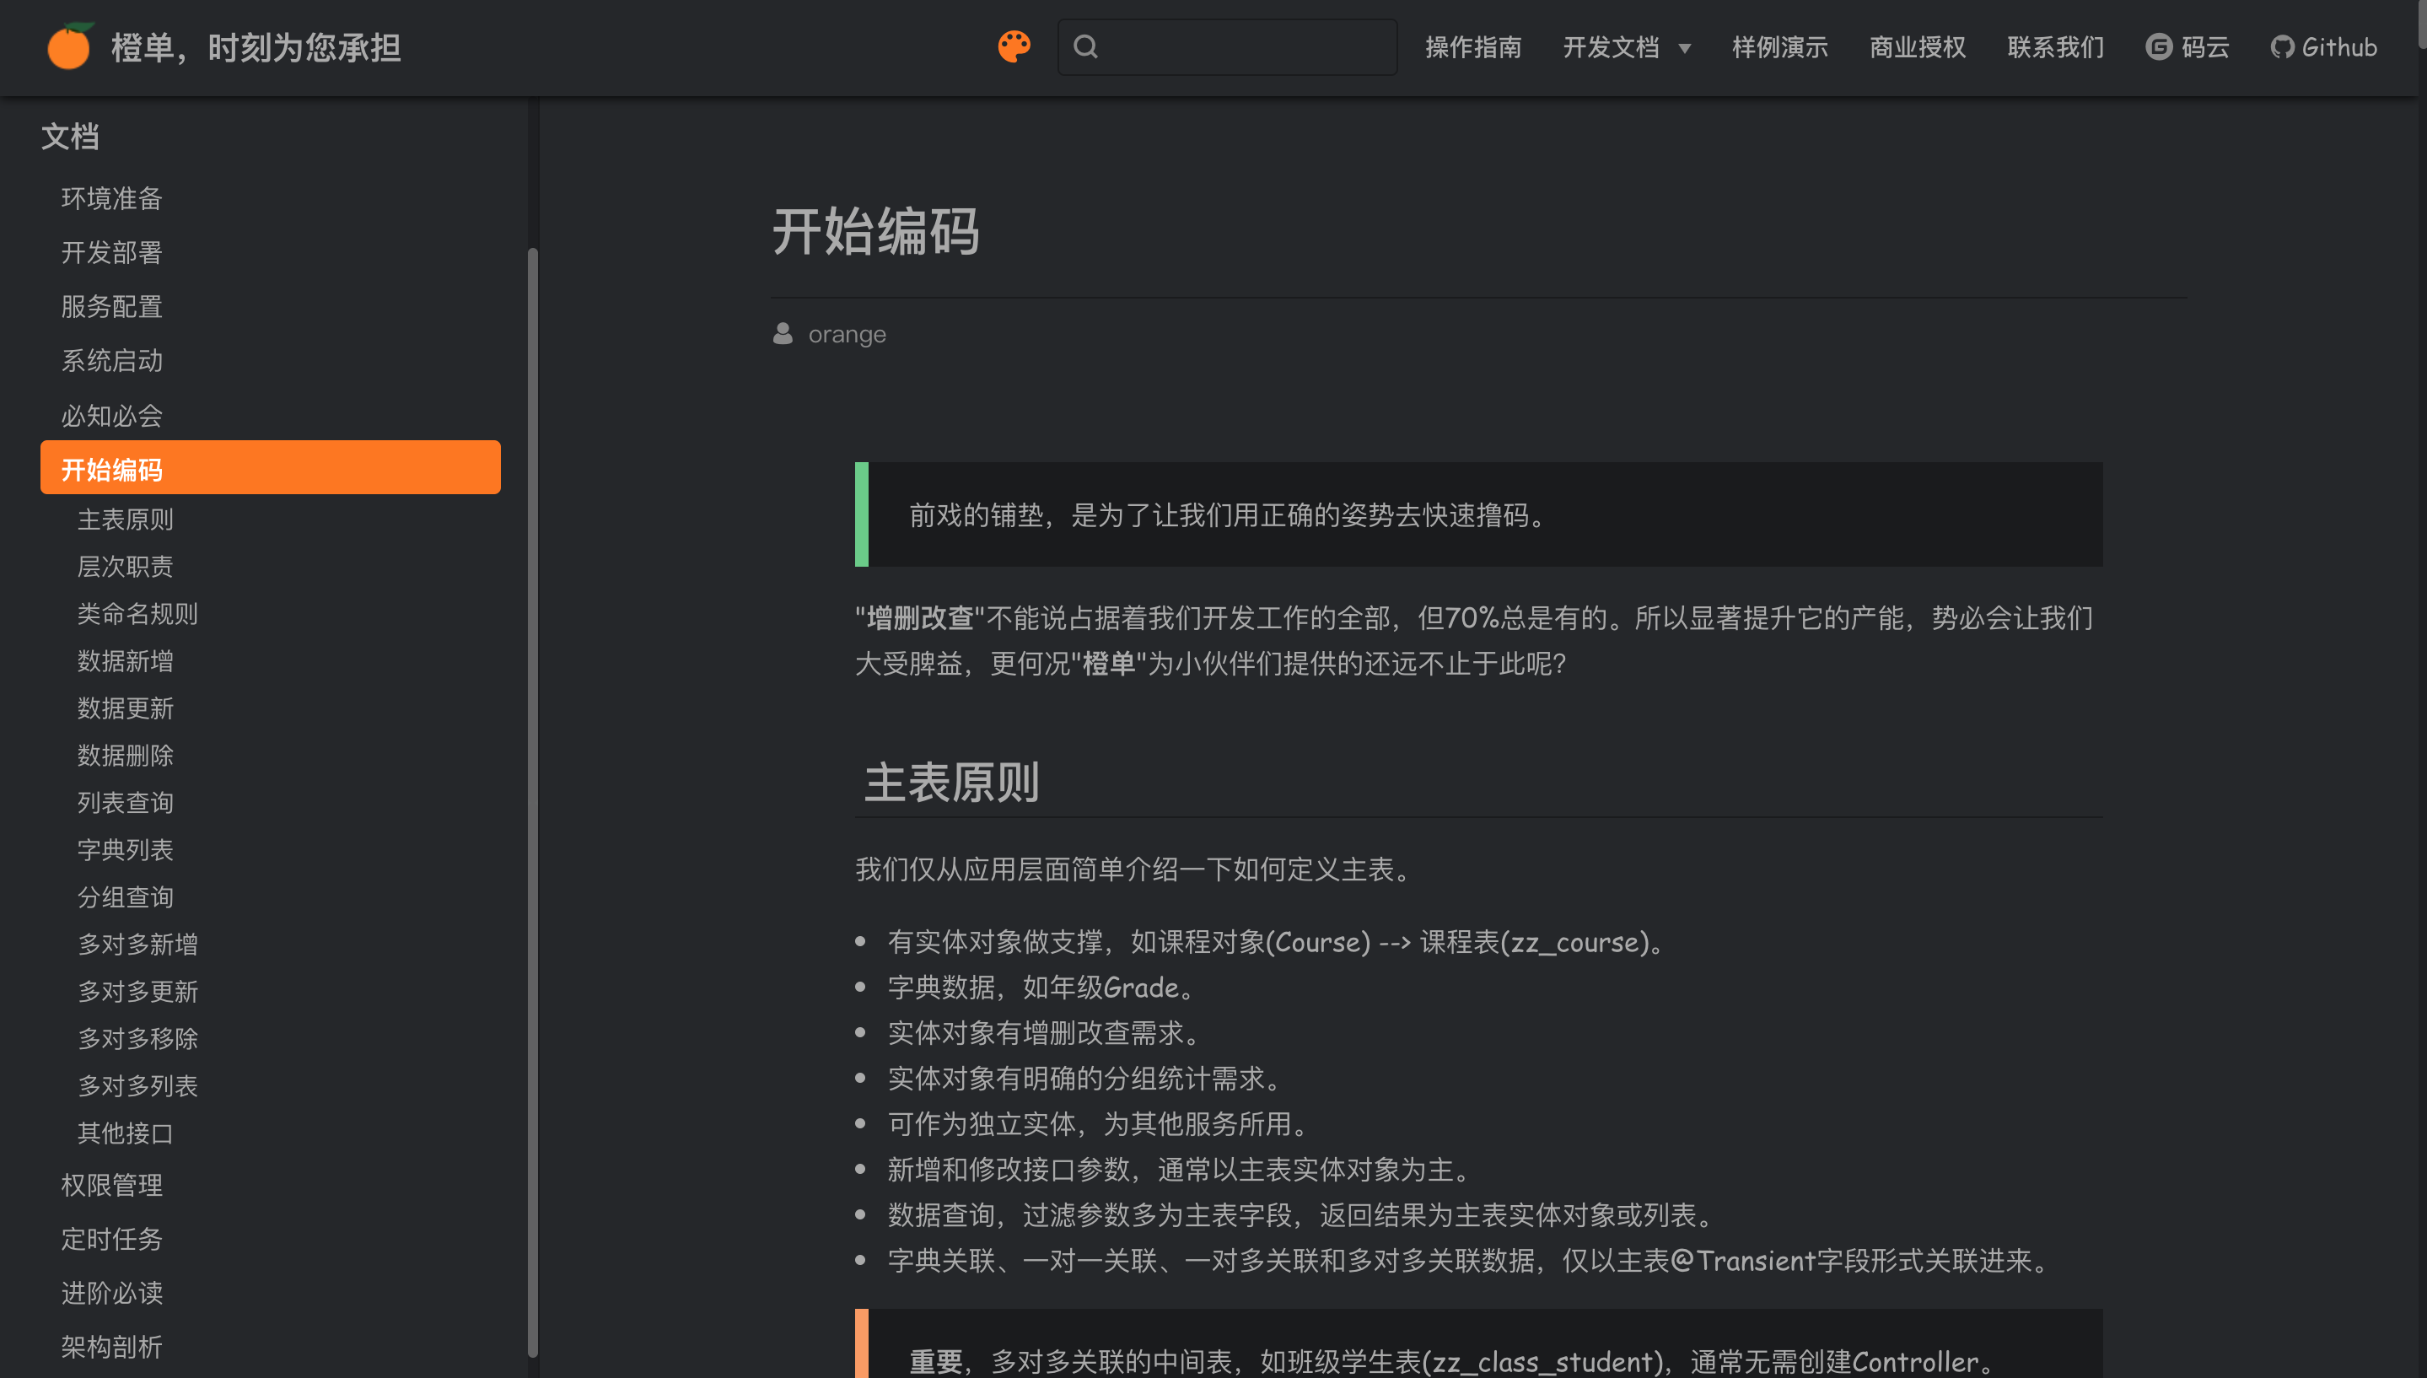Jump to 数据新增 section
This screenshot has height=1378, width=2427.
[125, 660]
